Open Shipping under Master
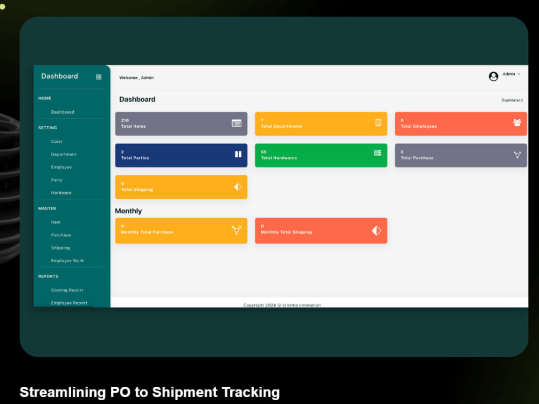Image resolution: width=539 pixels, height=404 pixels. 60,248
